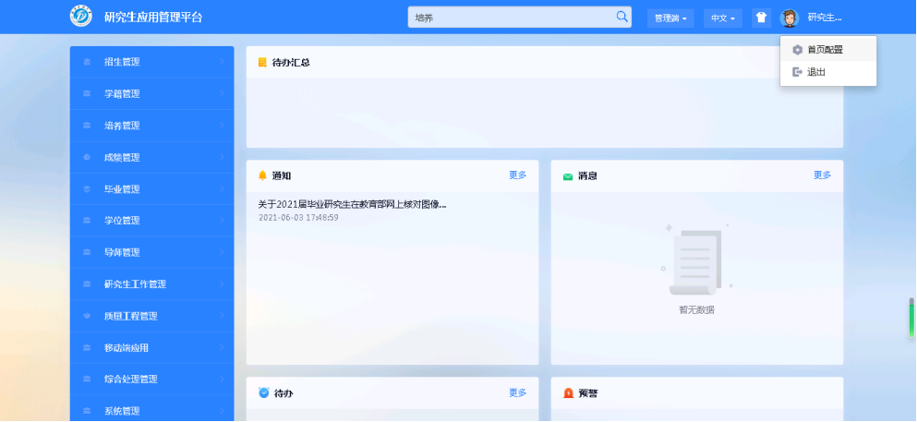Image resolution: width=917 pixels, height=422 pixels.
Task: Click 更多 link in 通知 panel
Action: [x=517, y=175]
